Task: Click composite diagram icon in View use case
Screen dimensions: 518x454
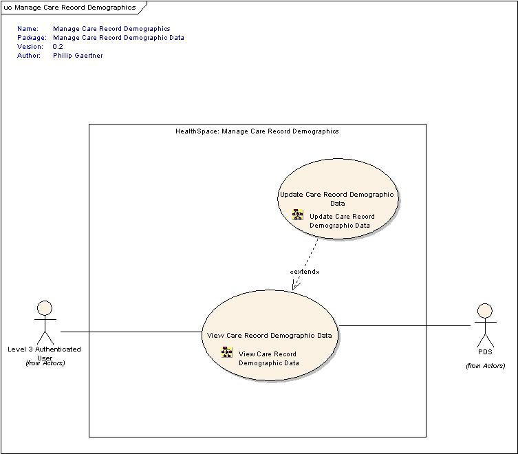Action: tap(227, 352)
